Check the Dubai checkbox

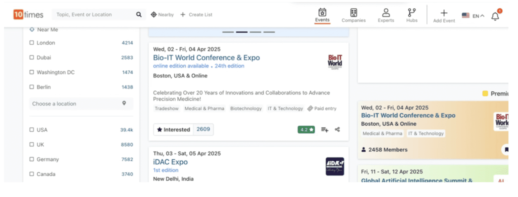pyautogui.click(x=32, y=57)
